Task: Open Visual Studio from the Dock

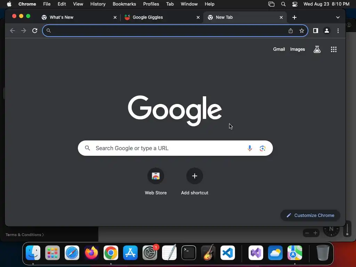Action: (x=256, y=253)
